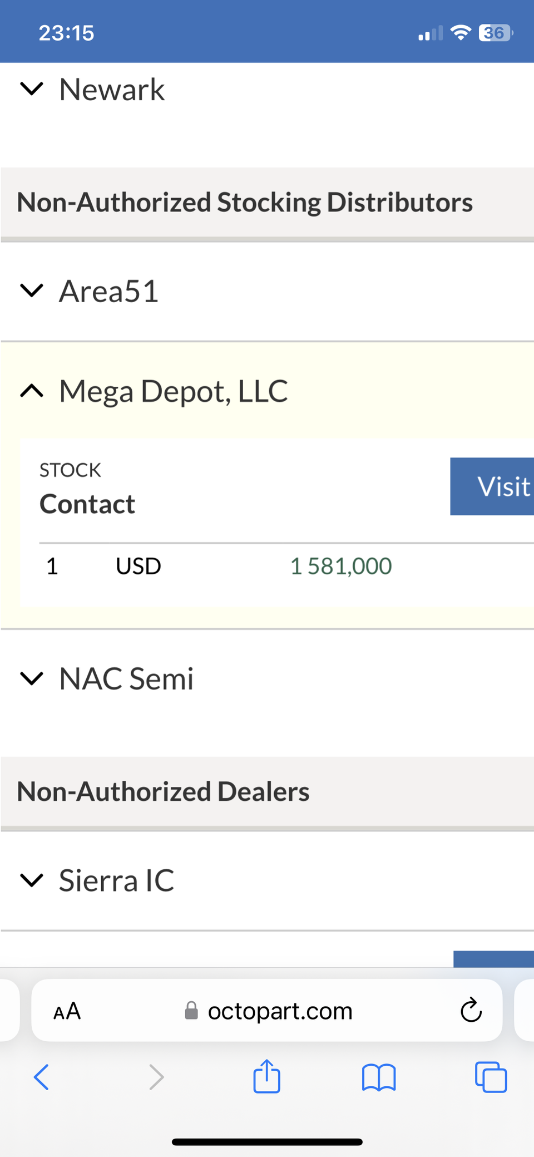The image size is (534, 1157).
Task: Tap the Safari reload page icon
Action: [471, 1010]
